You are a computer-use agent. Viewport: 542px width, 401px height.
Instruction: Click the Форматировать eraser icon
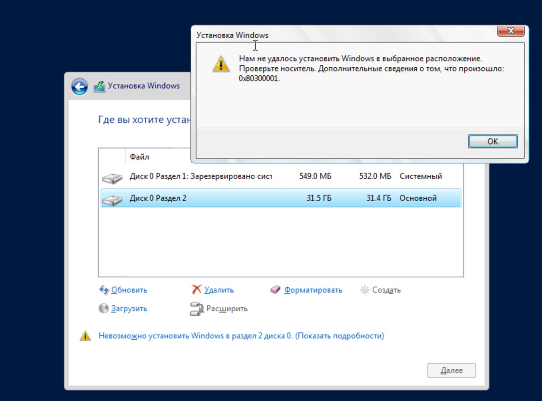tap(275, 290)
